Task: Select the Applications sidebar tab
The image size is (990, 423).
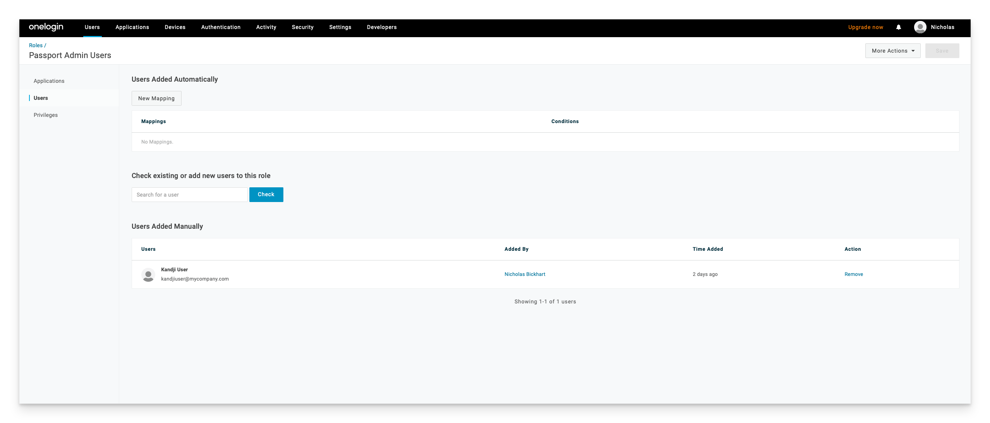Action: pos(49,81)
